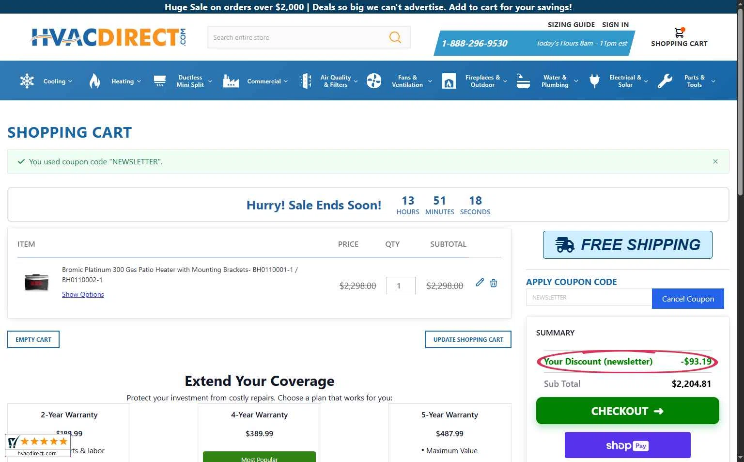Click the Heating flame icon
Screen dimensions: 744x462
[95, 81]
